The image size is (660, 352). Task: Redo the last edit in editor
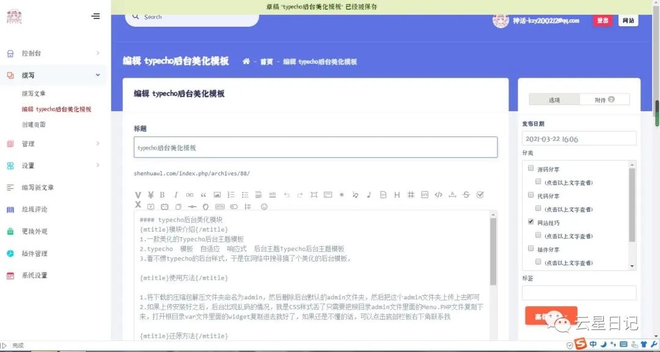[300, 195]
